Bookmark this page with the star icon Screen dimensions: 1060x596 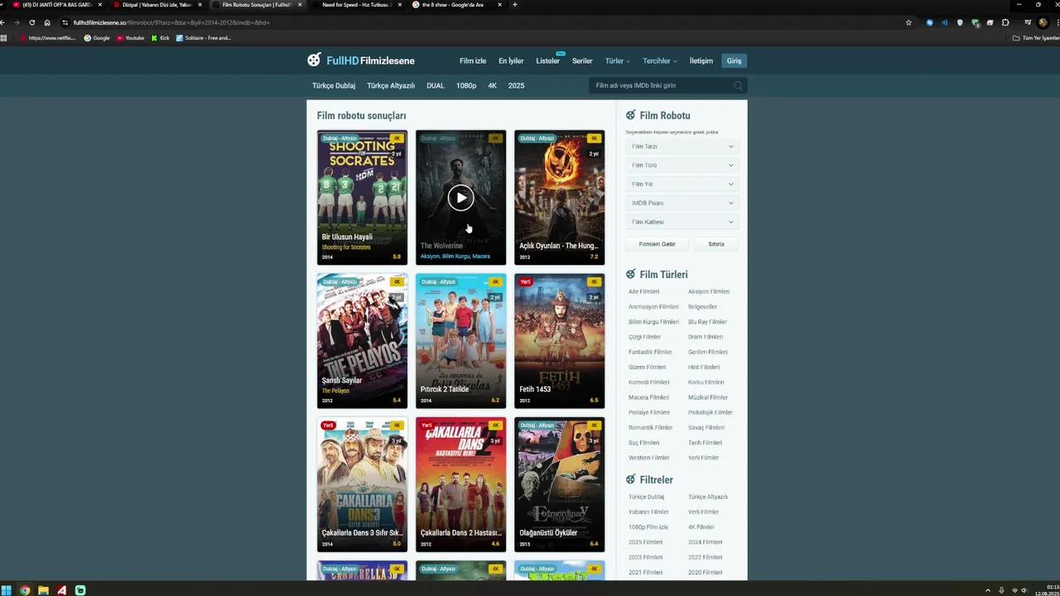coord(908,22)
